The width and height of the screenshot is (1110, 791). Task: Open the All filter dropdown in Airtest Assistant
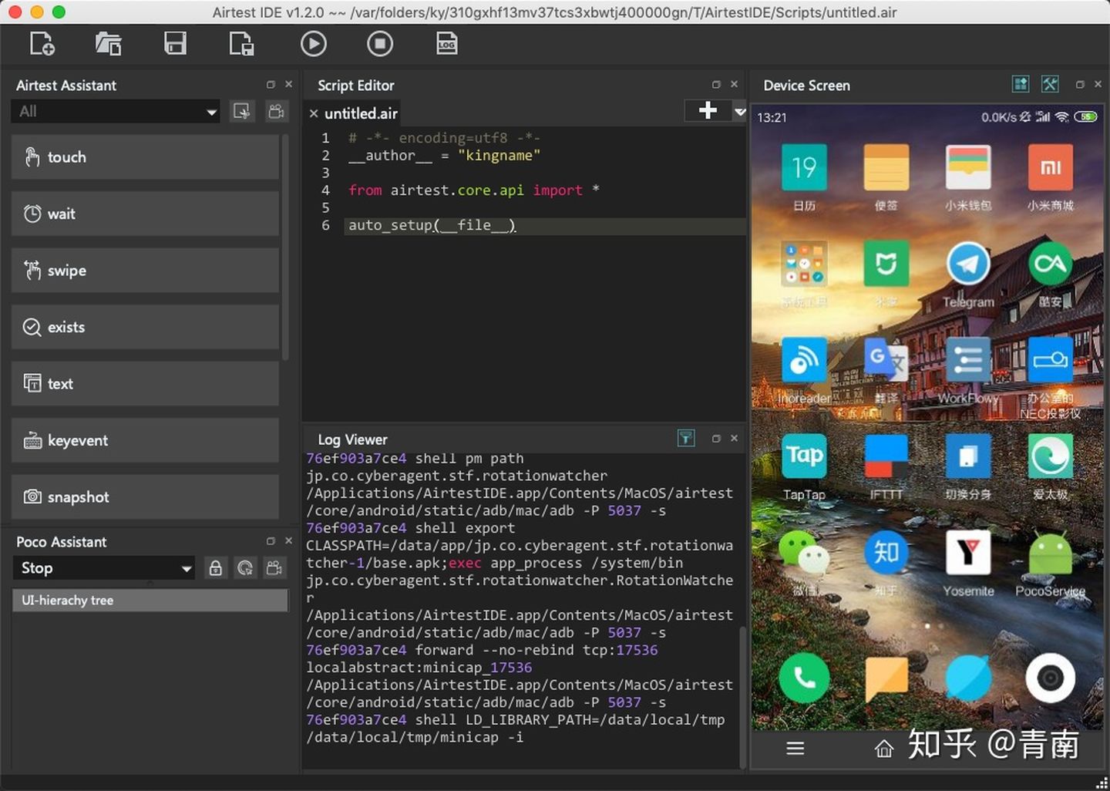(x=116, y=111)
